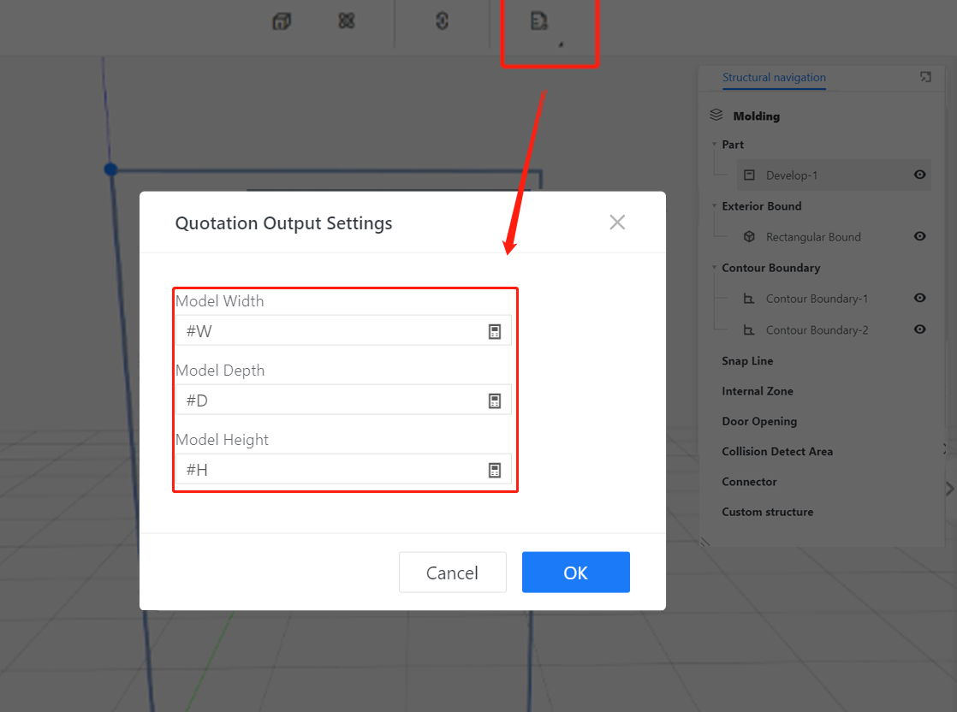957x712 pixels.
Task: Open the Model Height formula calculator
Action: 494,470
